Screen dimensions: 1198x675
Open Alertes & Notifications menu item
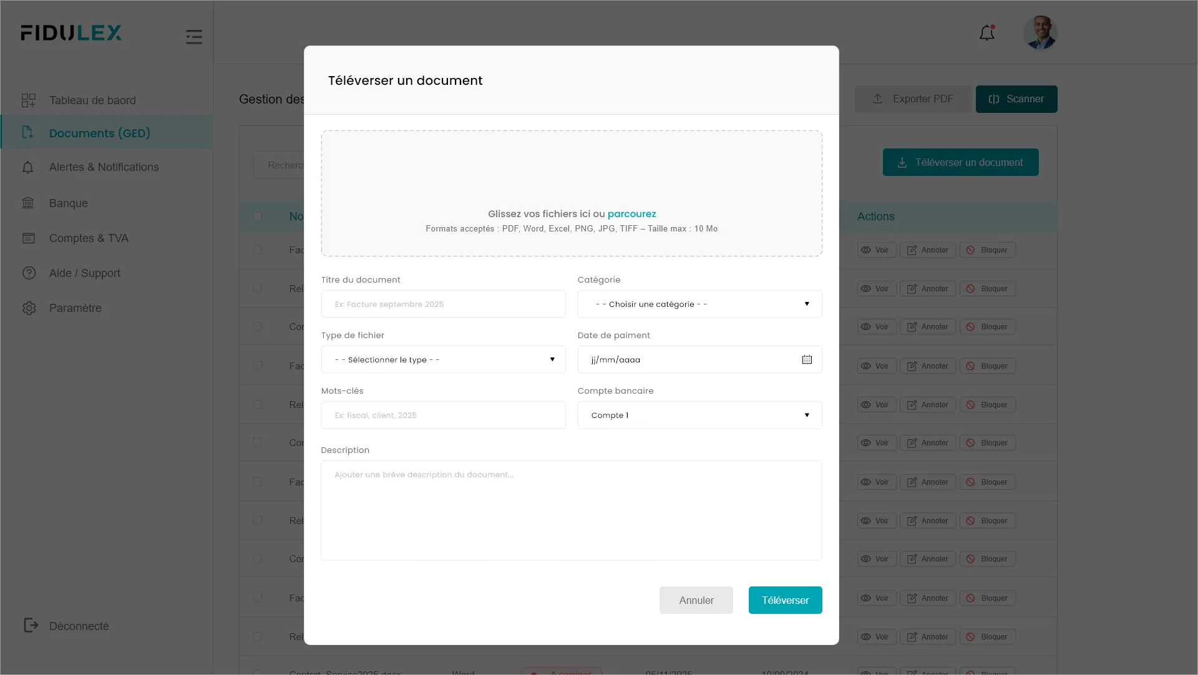point(104,167)
